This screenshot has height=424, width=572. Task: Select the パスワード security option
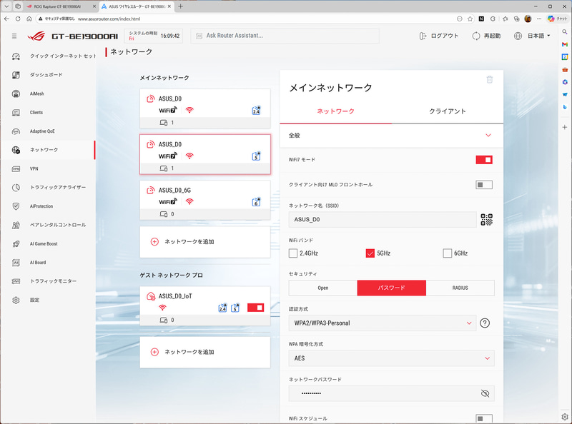391,288
